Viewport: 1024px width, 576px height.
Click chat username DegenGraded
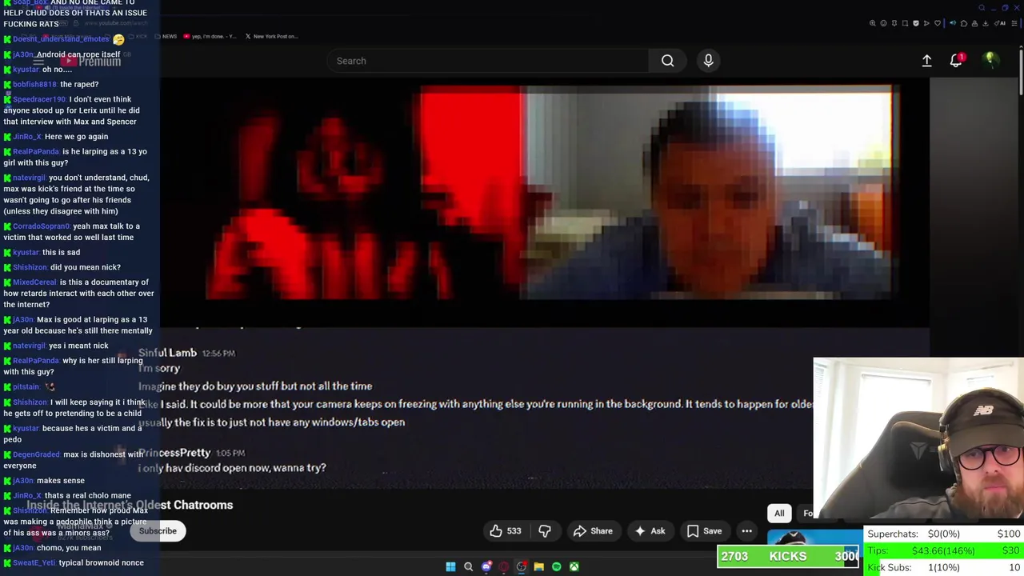[x=36, y=454]
